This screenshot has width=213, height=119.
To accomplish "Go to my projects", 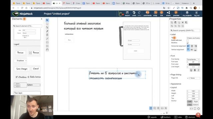I will [x=187, y=14].
